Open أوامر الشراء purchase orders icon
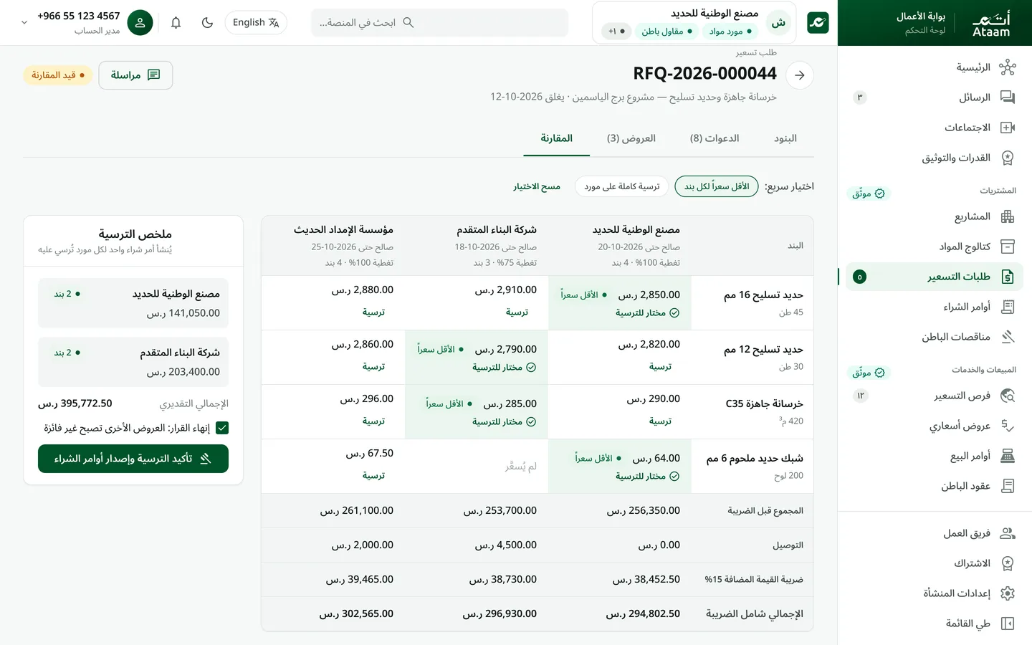The width and height of the screenshot is (1032, 645). coord(1007,307)
